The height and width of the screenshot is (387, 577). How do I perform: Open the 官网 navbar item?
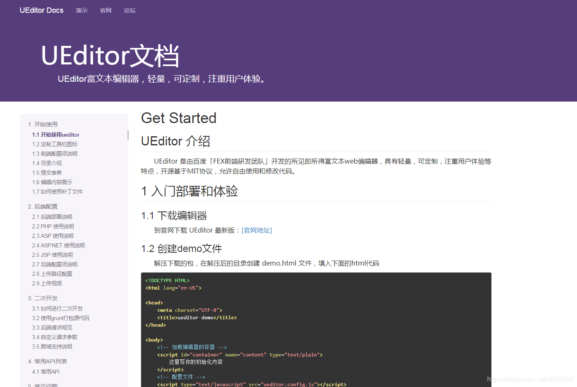[x=106, y=10]
